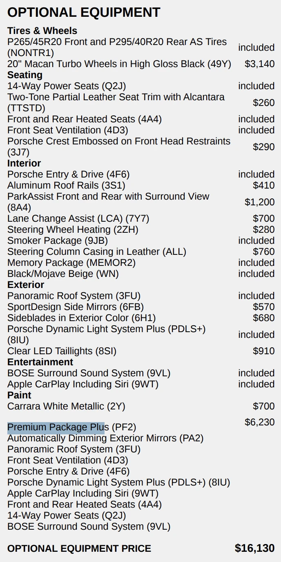Click SportDesign Side Mirrors (6FB) item

pyautogui.click(x=76, y=307)
